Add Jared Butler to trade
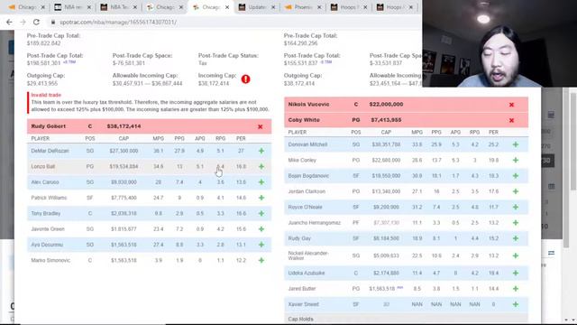577x325 pixels. (516, 289)
